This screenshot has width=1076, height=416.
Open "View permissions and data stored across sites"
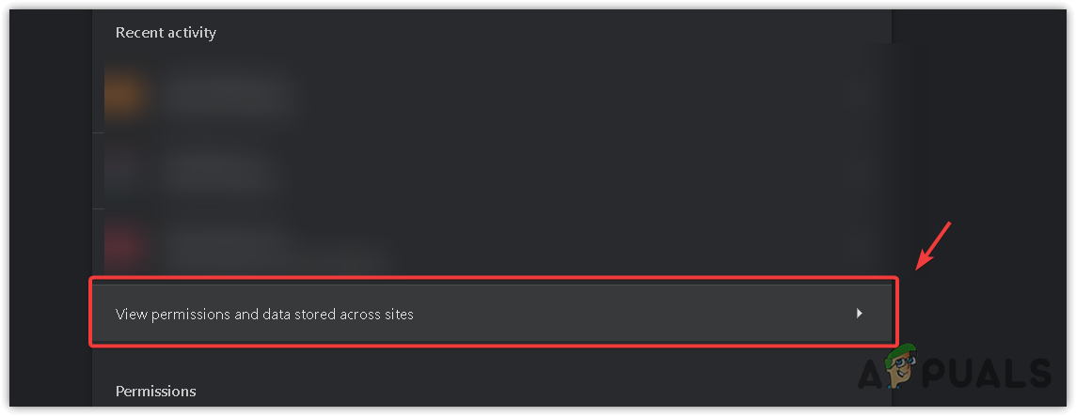[264, 315]
